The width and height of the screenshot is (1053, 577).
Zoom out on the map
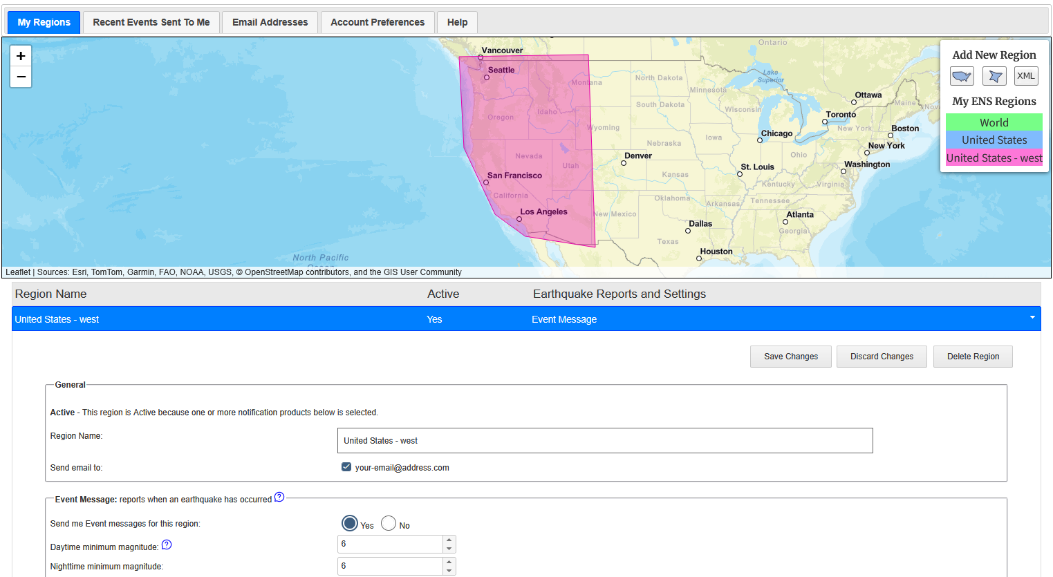pyautogui.click(x=21, y=76)
